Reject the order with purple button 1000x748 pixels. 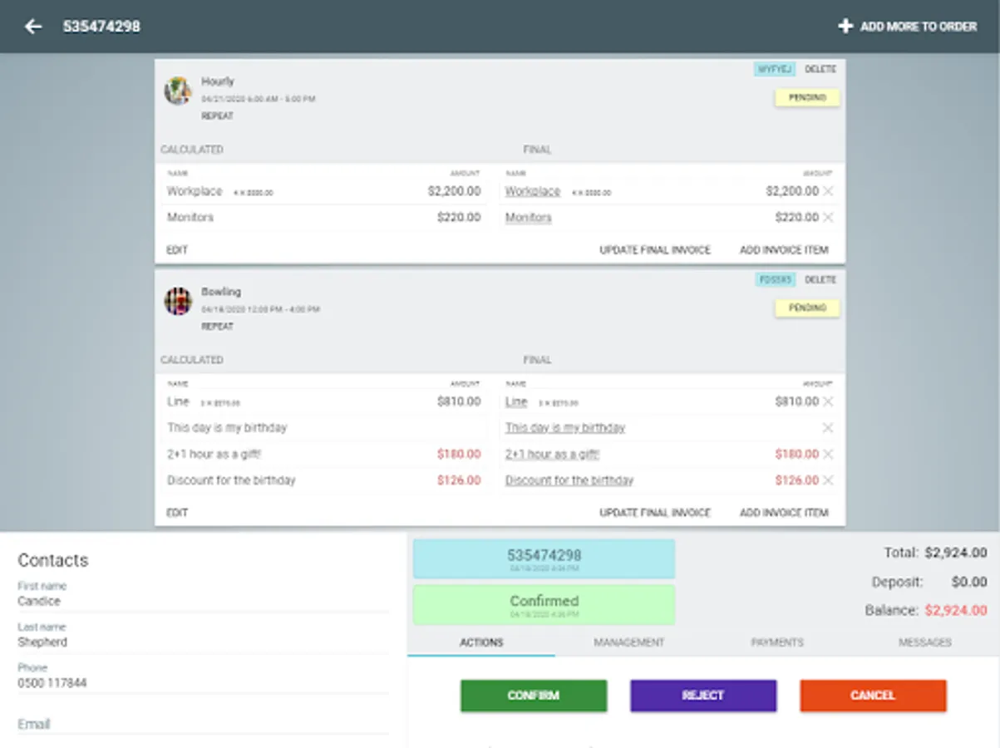pyautogui.click(x=703, y=696)
